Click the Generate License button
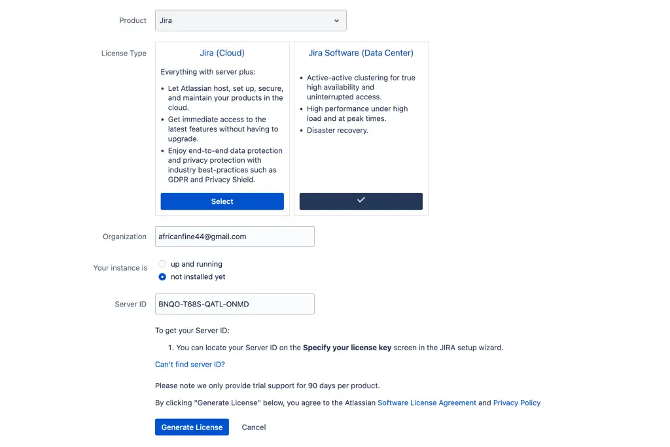Screen dimensions: 670x447 click(192, 427)
